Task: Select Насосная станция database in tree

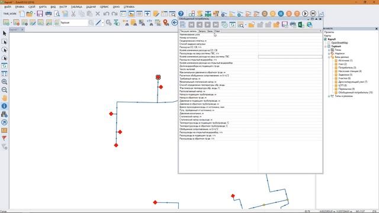Action: [350, 71]
